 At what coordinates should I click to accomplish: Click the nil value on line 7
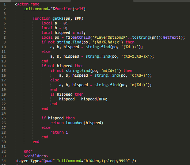[80, 33]
